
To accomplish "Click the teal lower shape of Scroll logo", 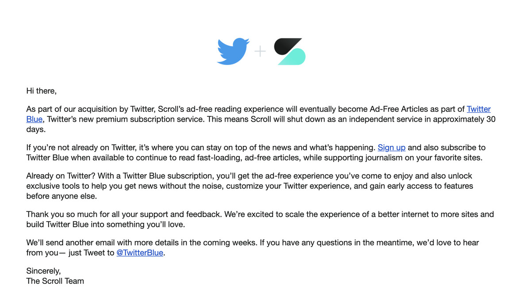I will [x=292, y=57].
